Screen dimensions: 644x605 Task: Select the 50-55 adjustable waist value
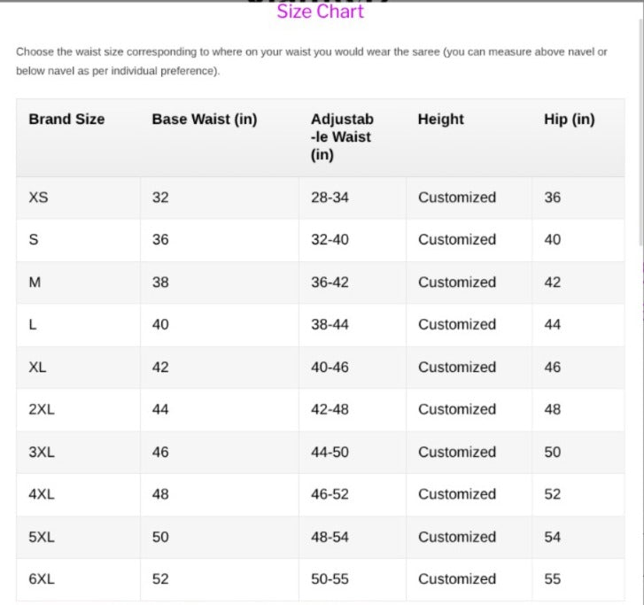click(x=330, y=579)
